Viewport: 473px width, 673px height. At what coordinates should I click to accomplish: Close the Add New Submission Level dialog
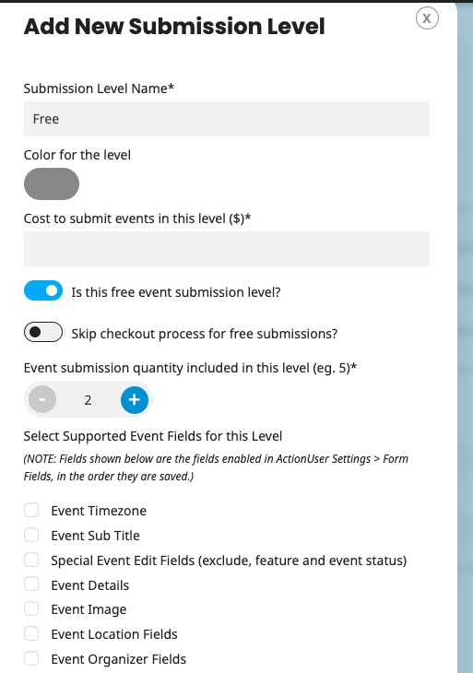[427, 18]
